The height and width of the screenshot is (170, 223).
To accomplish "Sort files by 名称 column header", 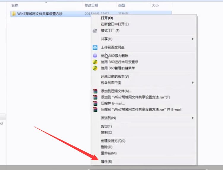I will [15, 5].
